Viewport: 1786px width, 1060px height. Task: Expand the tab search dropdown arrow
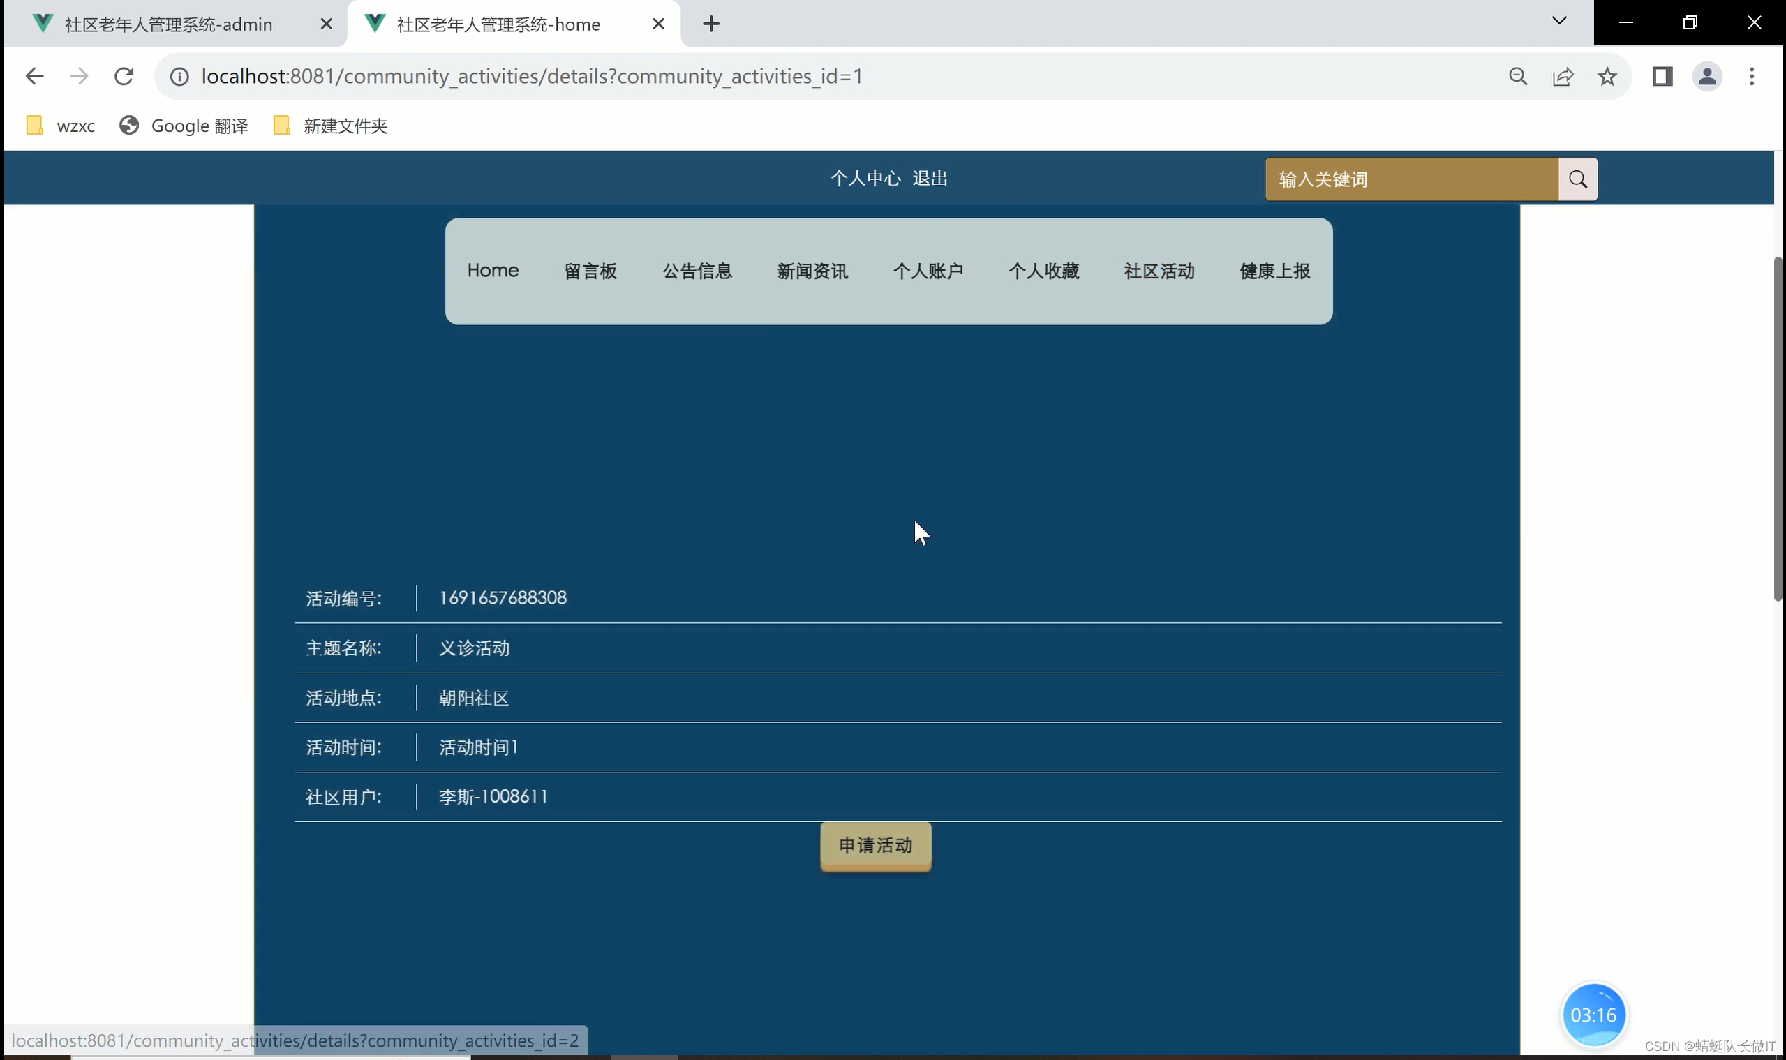(1558, 22)
